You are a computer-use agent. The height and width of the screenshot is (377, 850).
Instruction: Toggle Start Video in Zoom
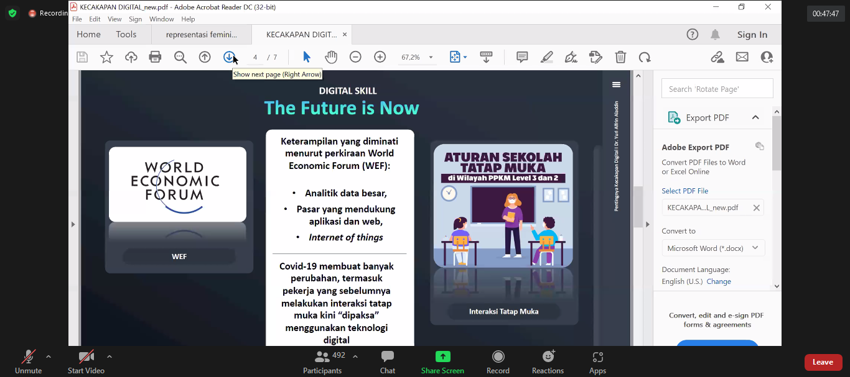click(86, 361)
